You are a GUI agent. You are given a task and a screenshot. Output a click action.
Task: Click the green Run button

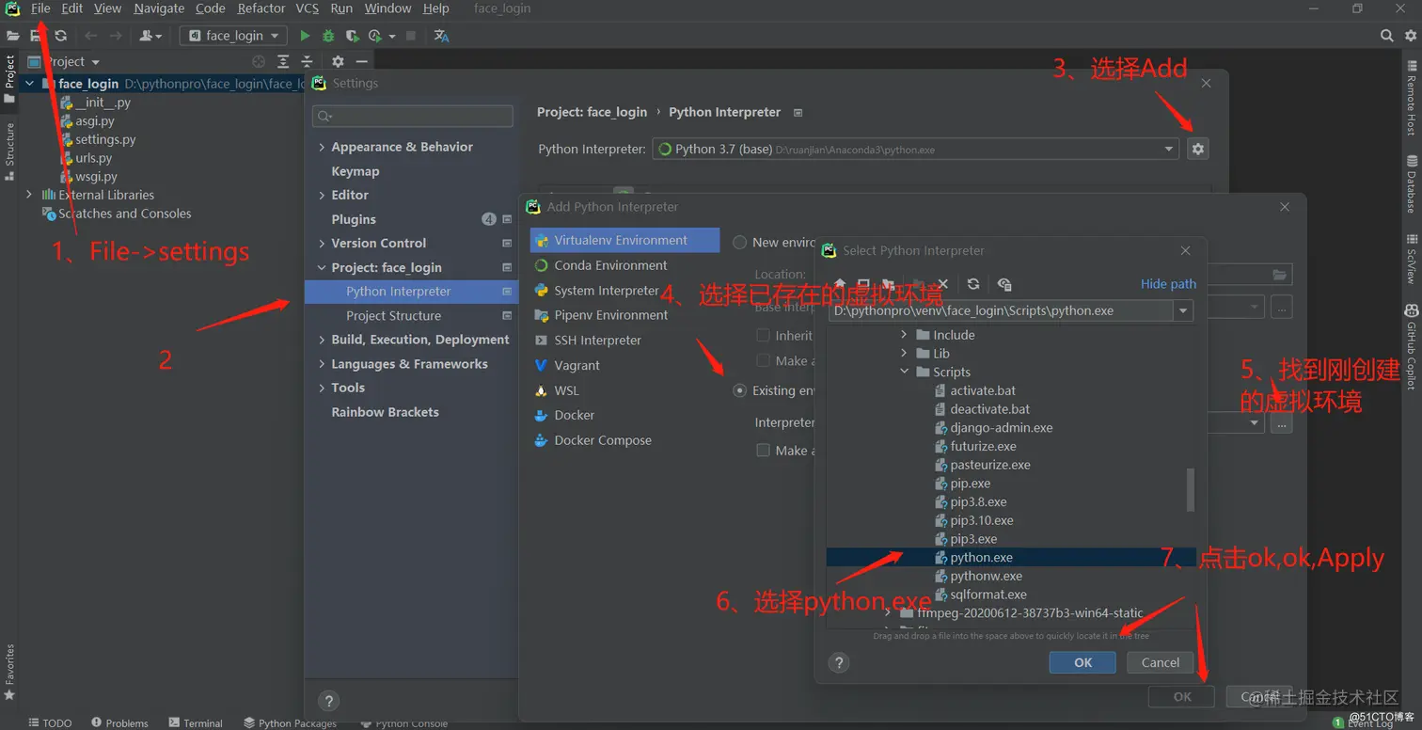pos(305,36)
